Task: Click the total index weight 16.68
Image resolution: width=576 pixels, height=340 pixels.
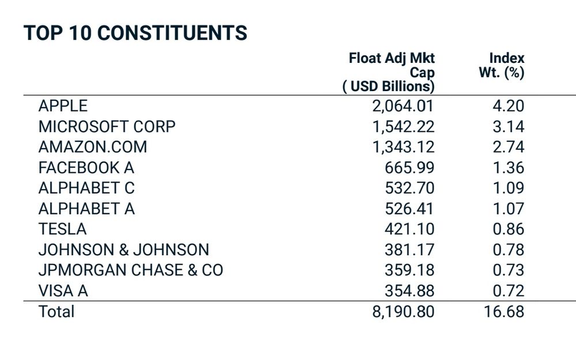Action: tap(504, 312)
